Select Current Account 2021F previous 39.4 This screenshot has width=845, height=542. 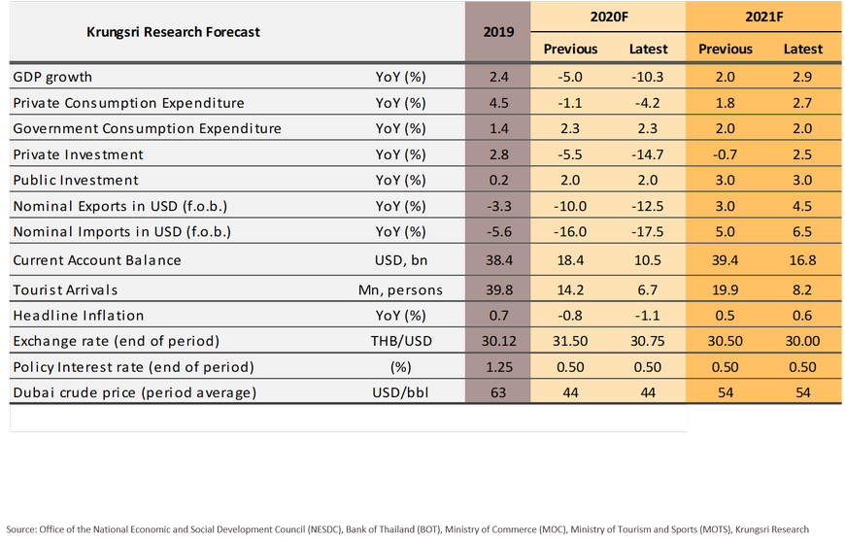pos(725,260)
